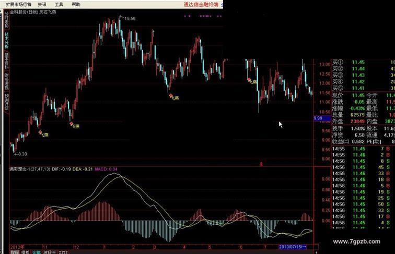The height and width of the screenshot is (254, 395).
Task: Click the 0.80 MACD axis label
Action: tap(326, 179)
